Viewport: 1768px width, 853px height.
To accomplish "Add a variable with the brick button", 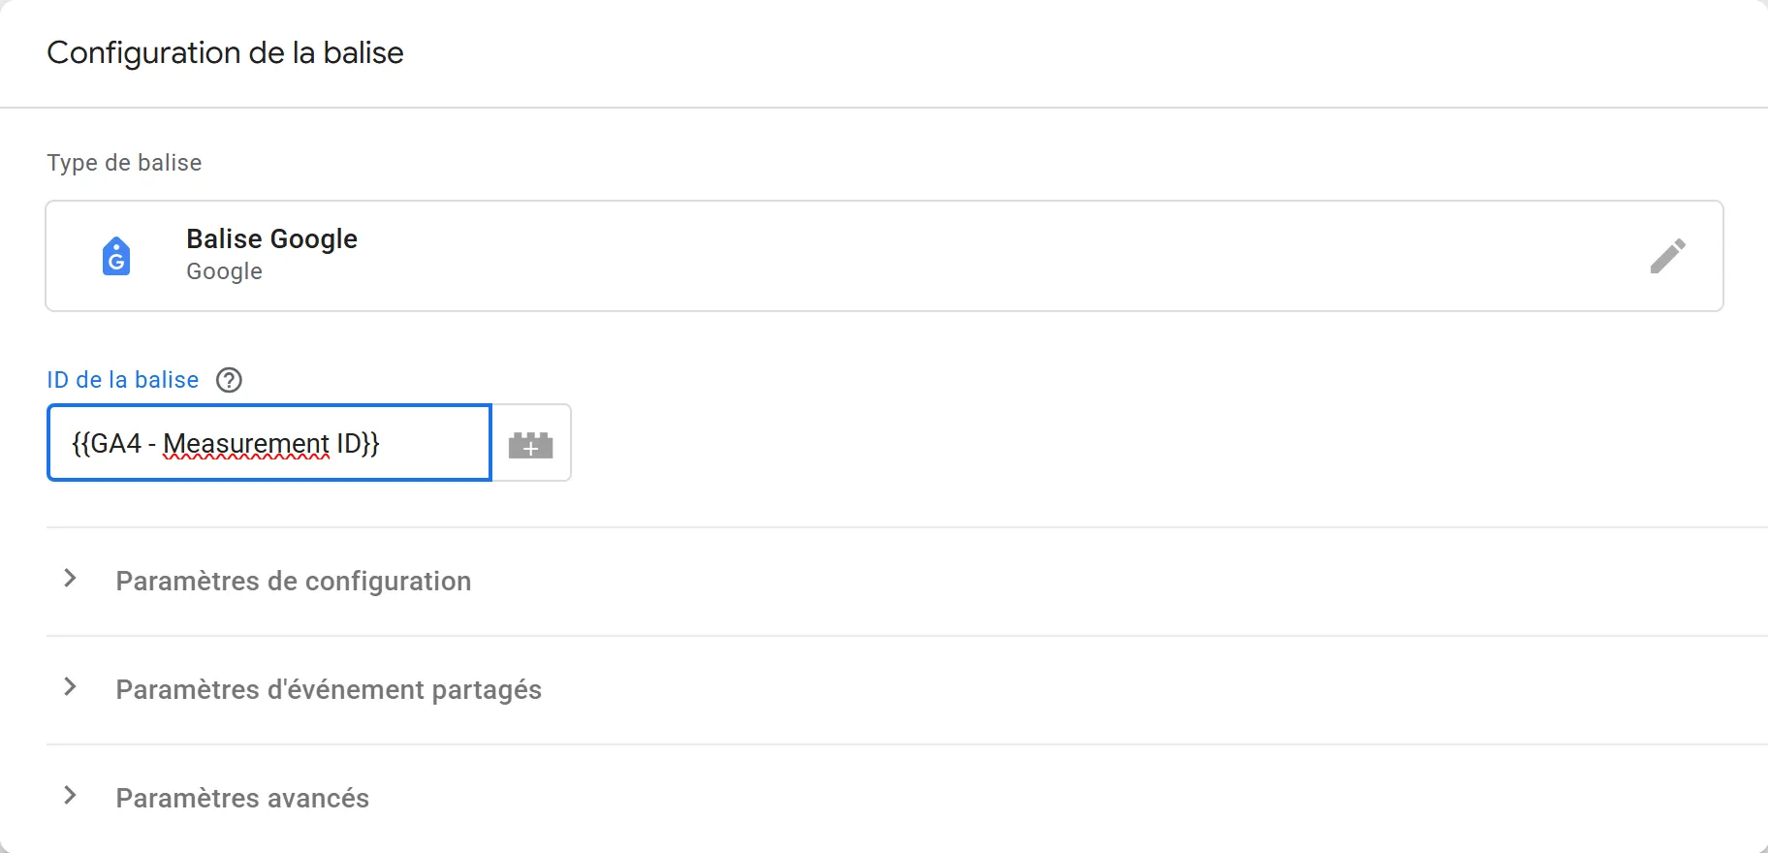I will [x=531, y=443].
